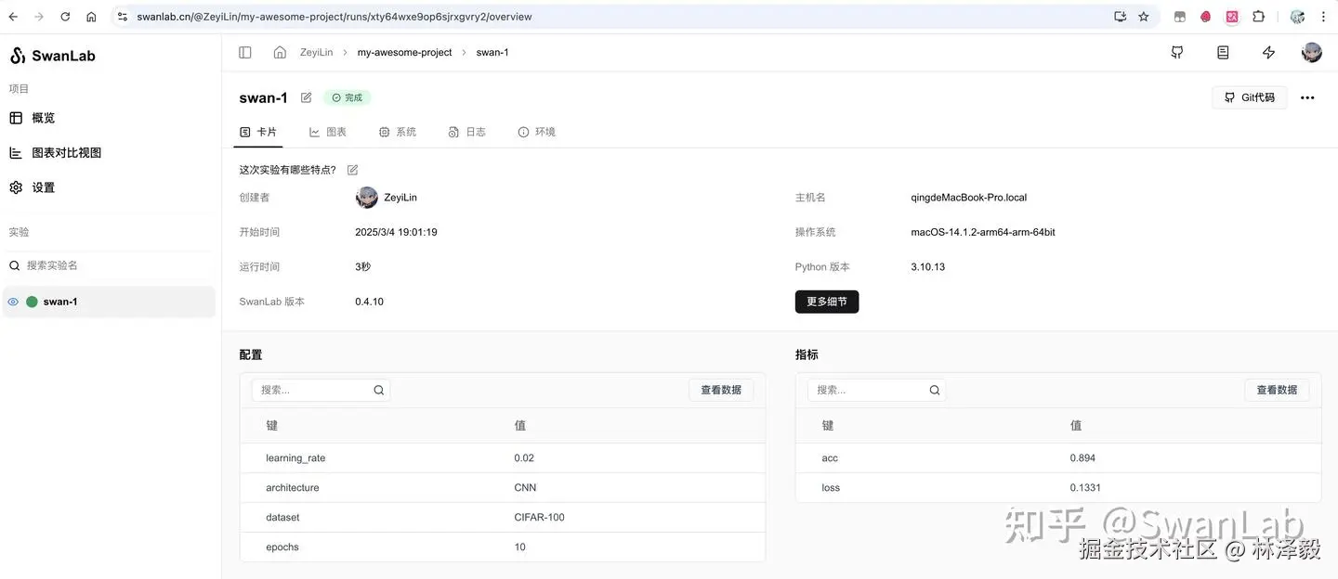Click the search icon in 指标 search box
Image resolution: width=1338 pixels, height=579 pixels.
pyautogui.click(x=935, y=391)
